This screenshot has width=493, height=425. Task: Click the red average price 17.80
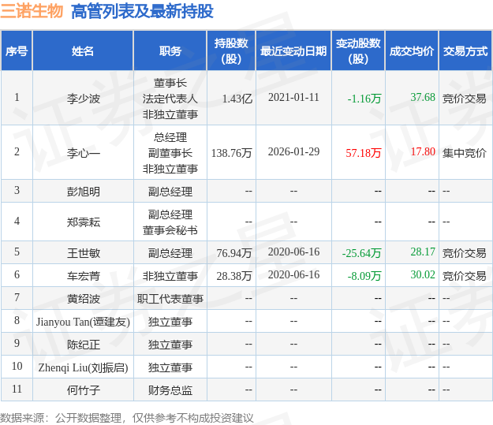point(423,151)
